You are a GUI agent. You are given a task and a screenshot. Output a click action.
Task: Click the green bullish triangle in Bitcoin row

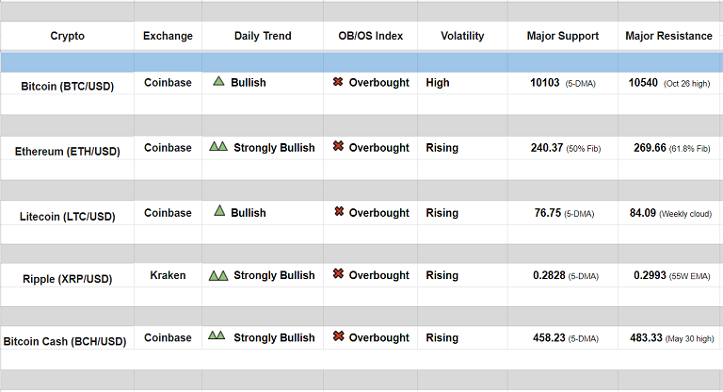(218, 82)
